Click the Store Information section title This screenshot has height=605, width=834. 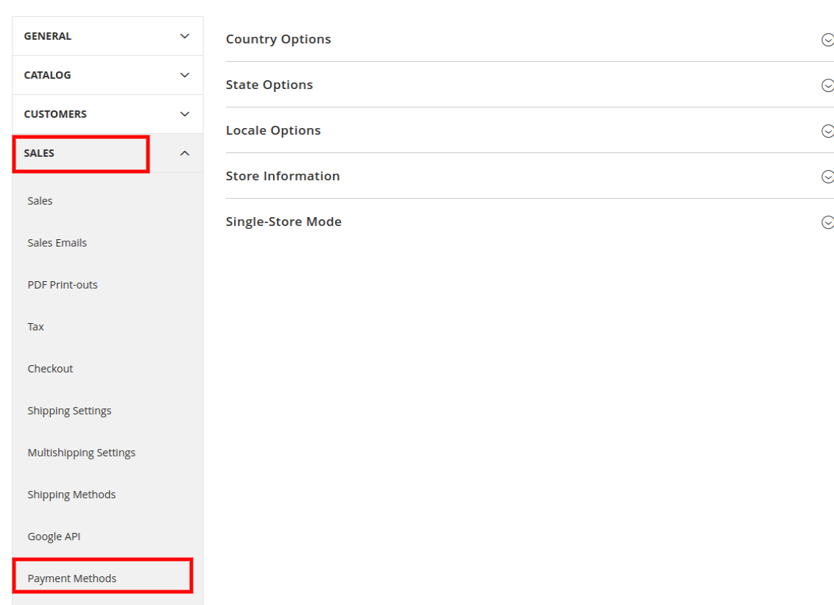pyautogui.click(x=283, y=176)
